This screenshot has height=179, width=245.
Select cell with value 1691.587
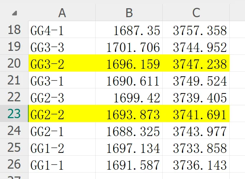(x=129, y=164)
